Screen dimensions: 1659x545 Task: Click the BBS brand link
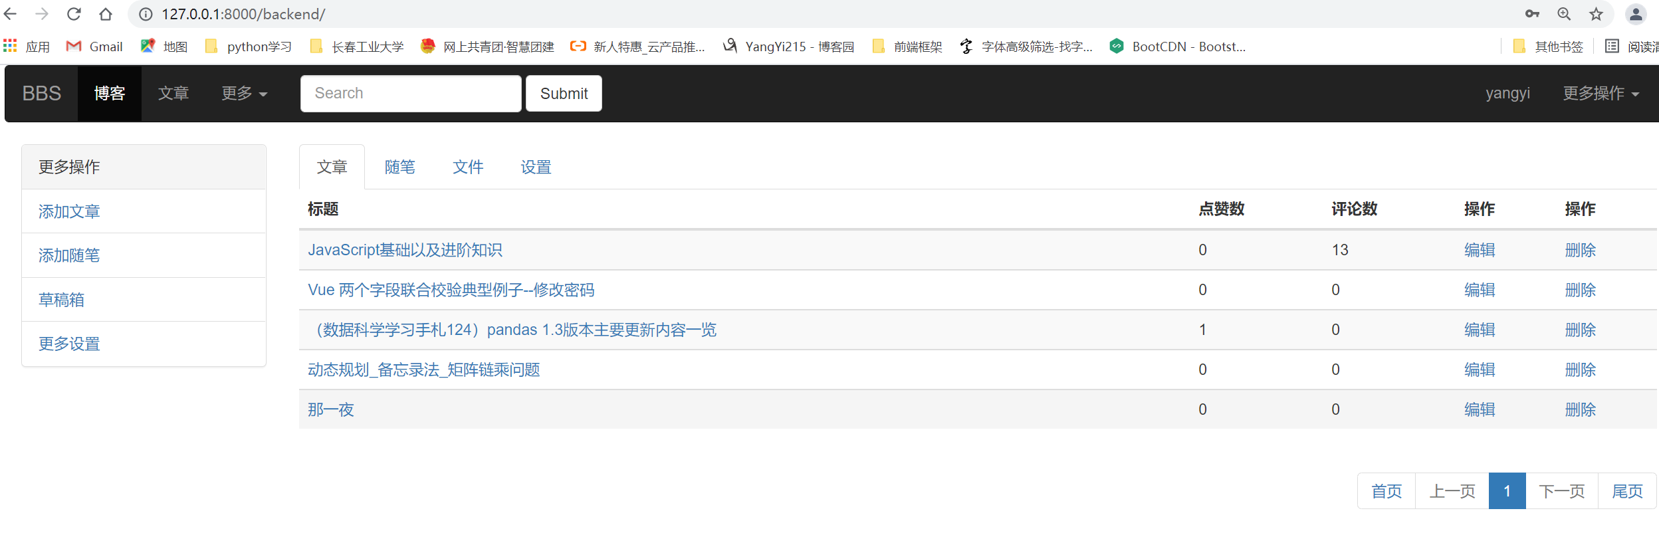(x=42, y=93)
